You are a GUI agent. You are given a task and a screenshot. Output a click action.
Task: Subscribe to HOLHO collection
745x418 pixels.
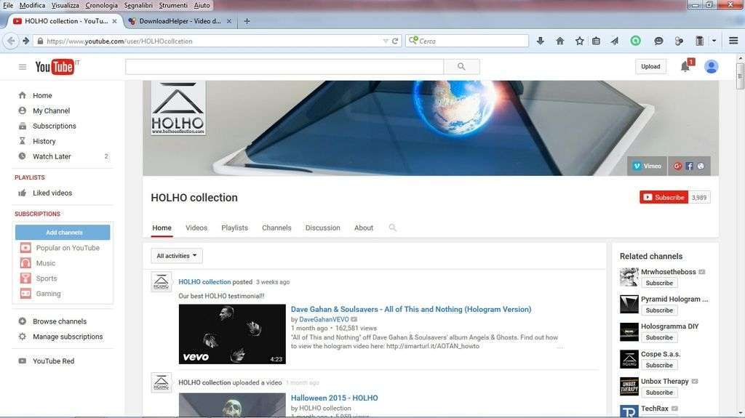pos(664,197)
